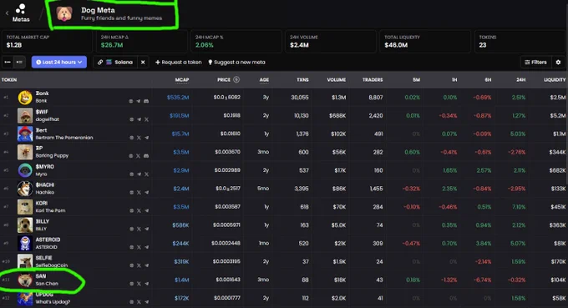
Task: Open table settings gear icon
Action: pyautogui.click(x=558, y=63)
